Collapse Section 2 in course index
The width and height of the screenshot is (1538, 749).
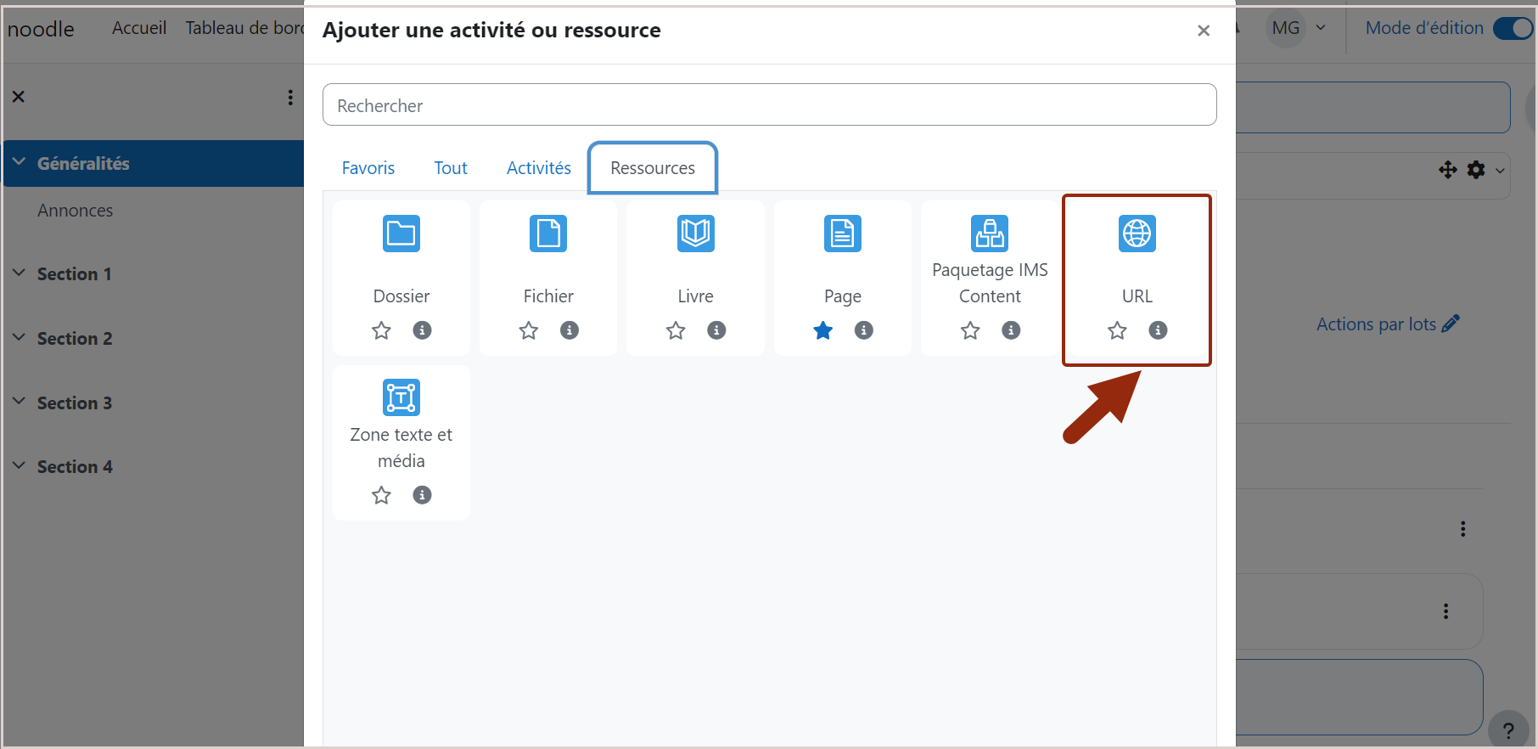[19, 337]
